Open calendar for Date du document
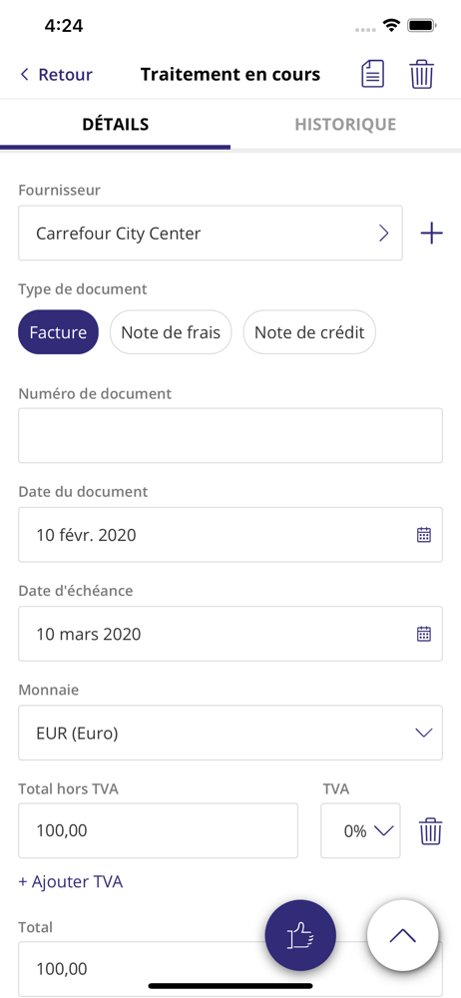Screen dimensions: 461x998 click(x=424, y=535)
